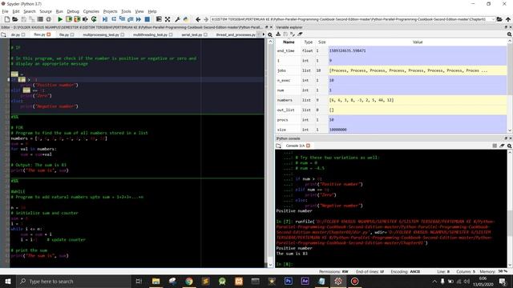Image resolution: width=513 pixels, height=288 pixels.
Task: Select the jobs list variable row
Action: click(x=392, y=70)
